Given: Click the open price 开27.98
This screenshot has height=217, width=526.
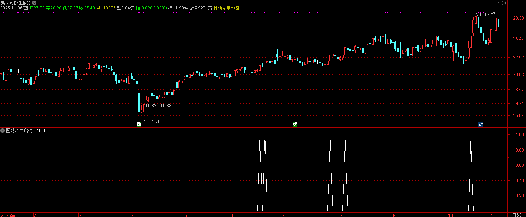Looking at the screenshot, I should click(x=37, y=8).
